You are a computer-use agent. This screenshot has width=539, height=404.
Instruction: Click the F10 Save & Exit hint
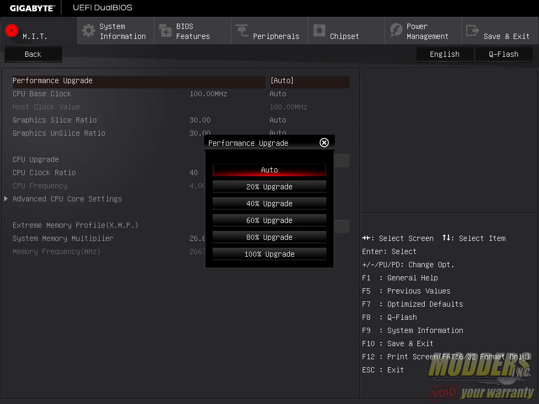[x=397, y=344]
